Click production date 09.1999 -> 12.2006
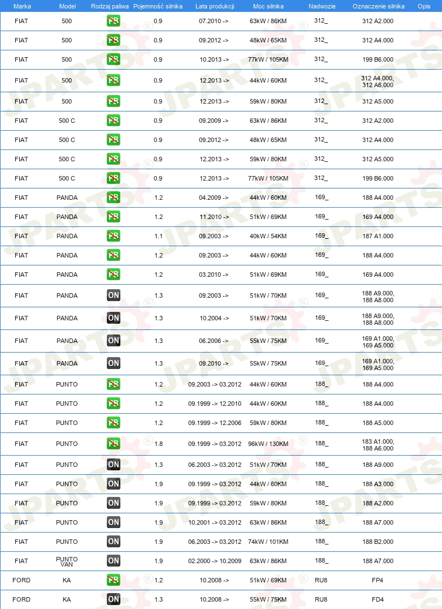 coord(215,423)
